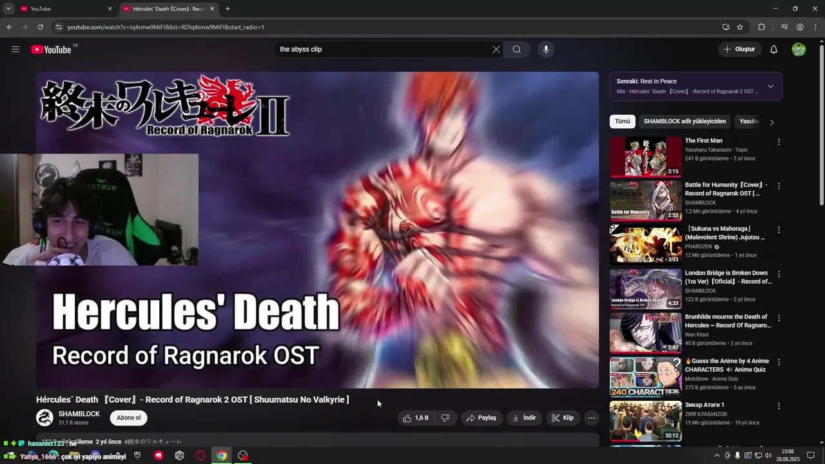Open Chrome media controls icon
The width and height of the screenshot is (825, 464).
point(784,27)
